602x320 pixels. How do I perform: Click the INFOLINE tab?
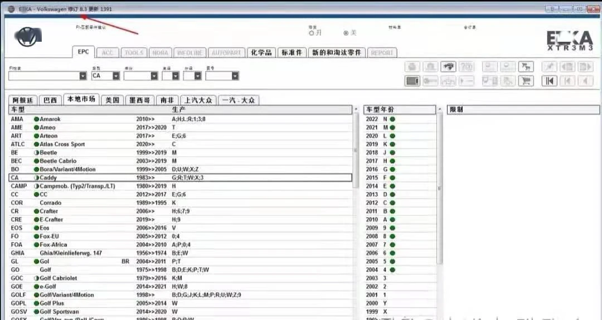[x=190, y=52]
